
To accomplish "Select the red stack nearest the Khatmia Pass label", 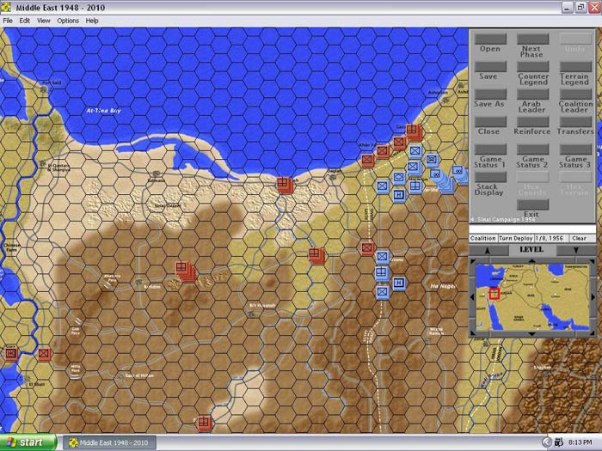I will pyautogui.click(x=186, y=271).
